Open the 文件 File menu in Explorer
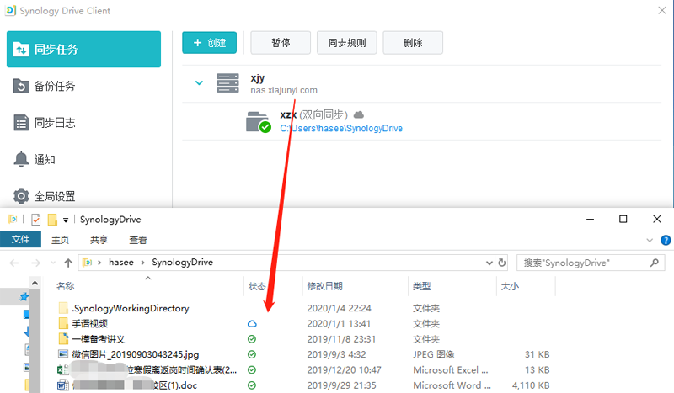The image size is (674, 393). (20, 239)
